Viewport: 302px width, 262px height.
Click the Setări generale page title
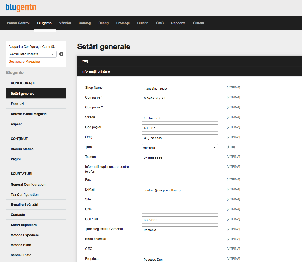104,47
